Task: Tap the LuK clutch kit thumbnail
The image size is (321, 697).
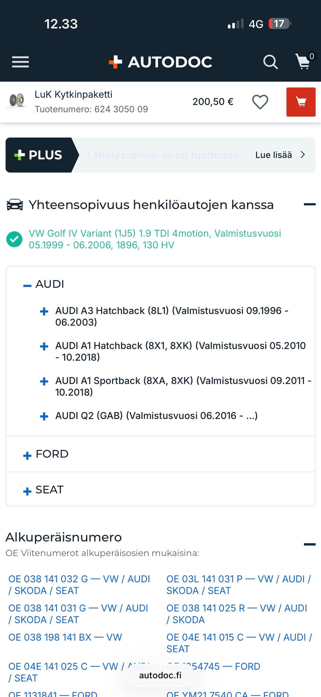Action: pyautogui.click(x=17, y=100)
